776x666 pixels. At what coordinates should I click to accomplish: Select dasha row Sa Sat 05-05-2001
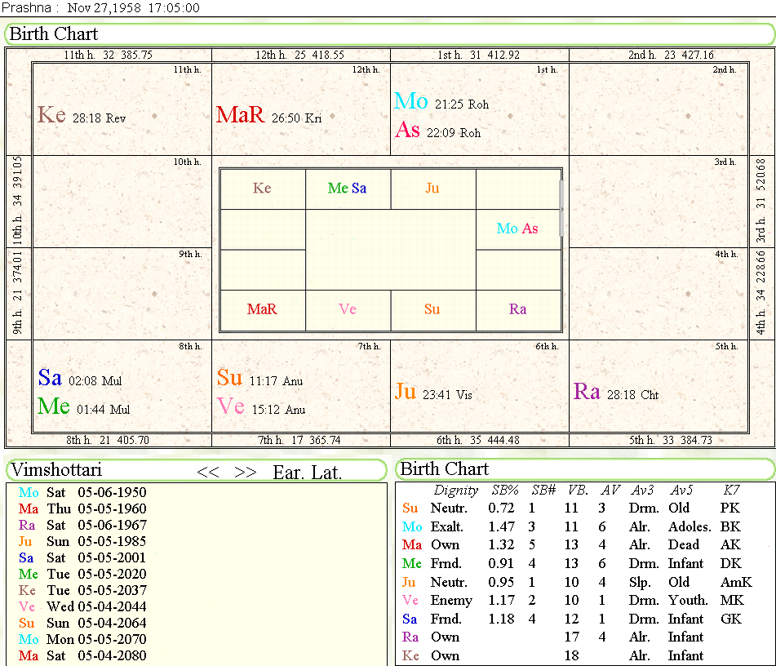[x=82, y=558]
